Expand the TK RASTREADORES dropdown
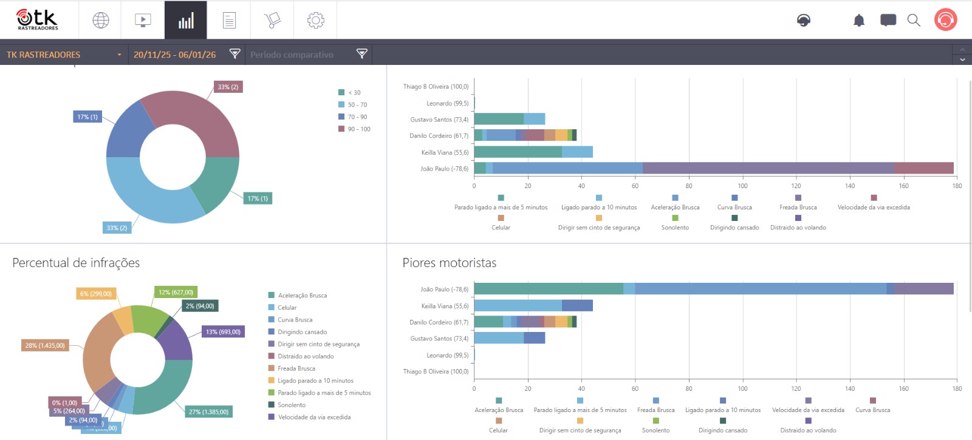972x440 pixels. (119, 55)
